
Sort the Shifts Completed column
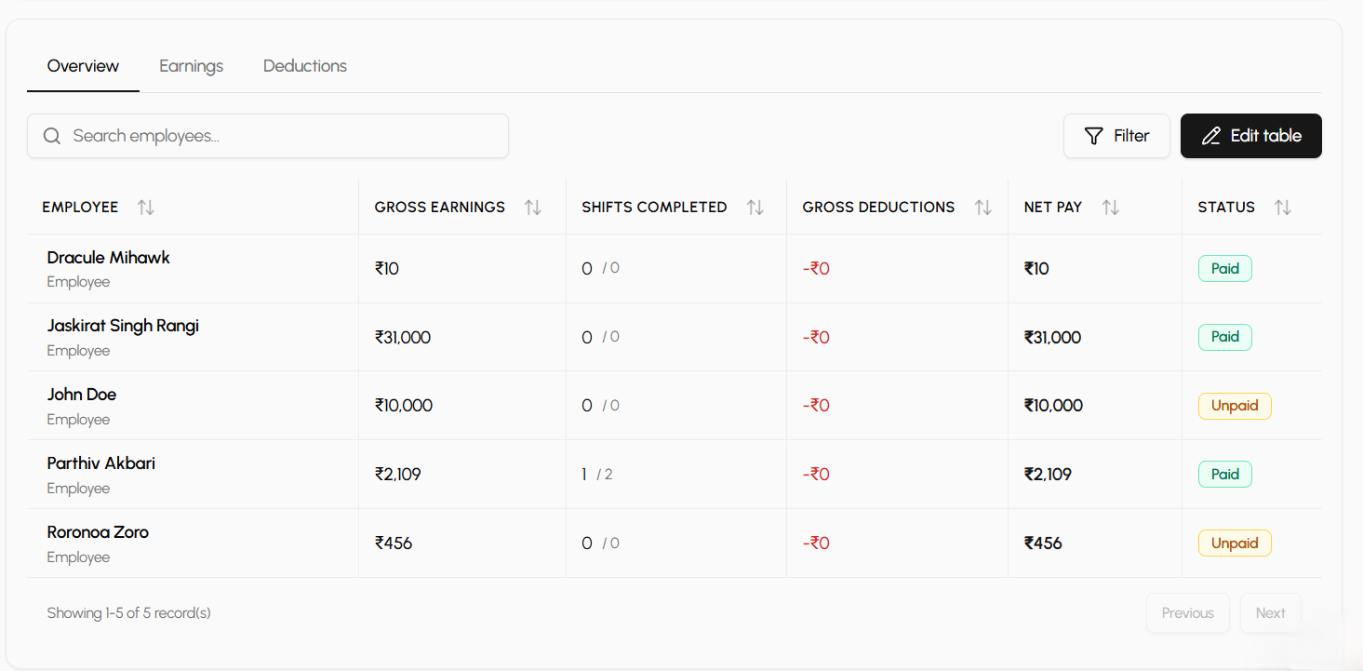754,207
